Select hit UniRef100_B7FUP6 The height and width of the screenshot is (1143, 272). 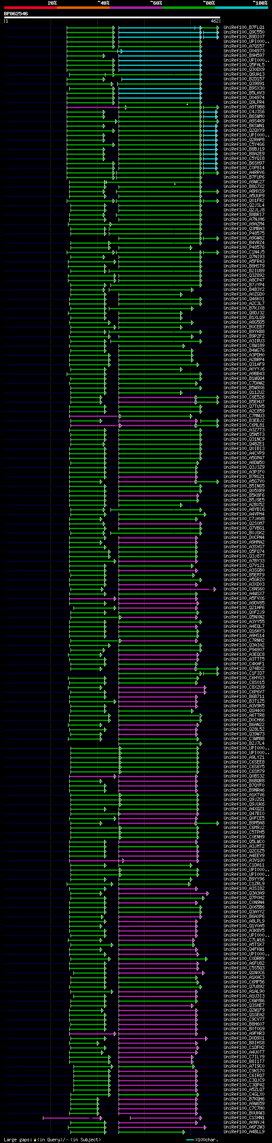coord(244,177)
